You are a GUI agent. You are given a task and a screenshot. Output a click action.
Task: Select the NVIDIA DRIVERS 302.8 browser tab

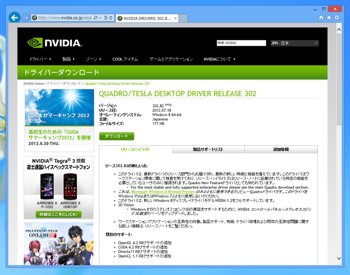pyautogui.click(x=147, y=18)
